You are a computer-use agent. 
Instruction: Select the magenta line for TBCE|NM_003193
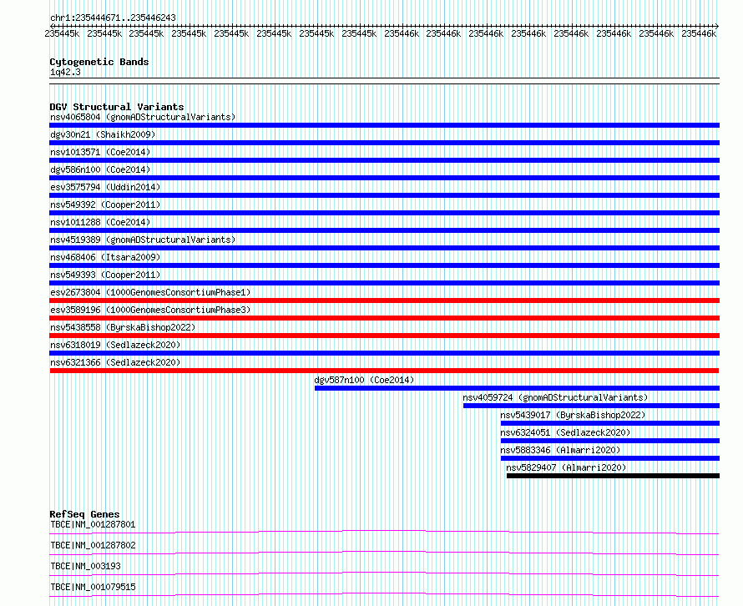384,573
